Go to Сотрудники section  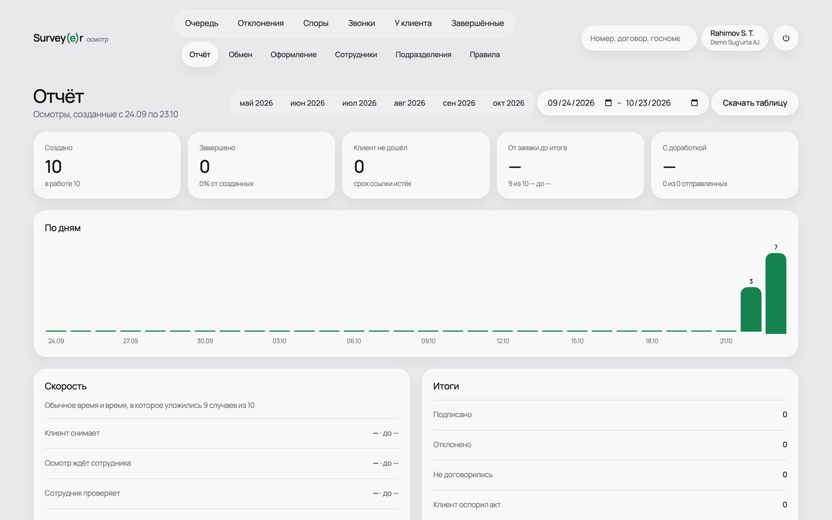(x=356, y=55)
